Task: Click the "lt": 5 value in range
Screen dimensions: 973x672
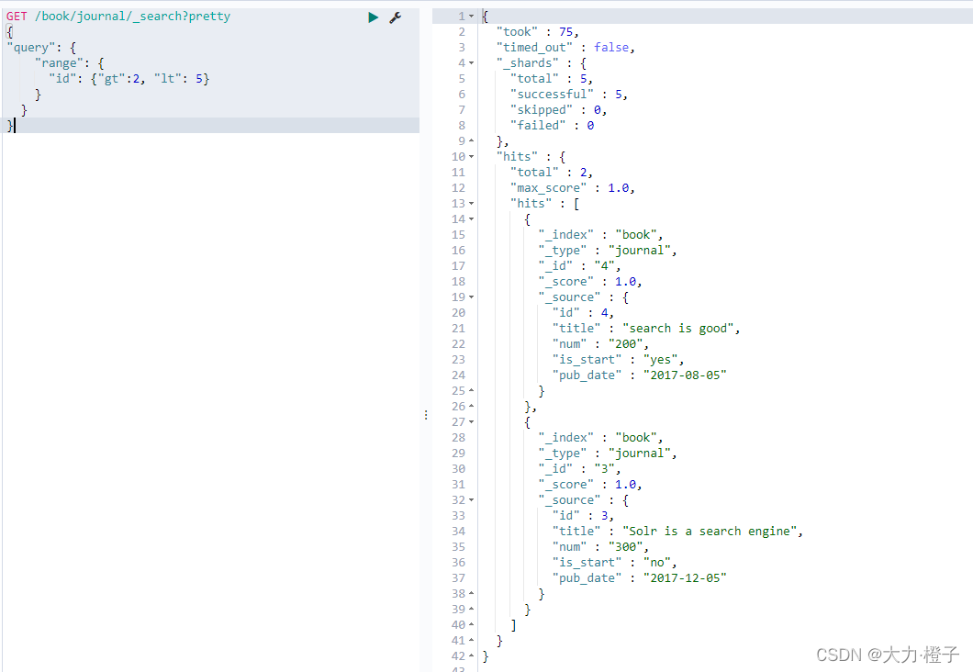Action: tap(179, 79)
